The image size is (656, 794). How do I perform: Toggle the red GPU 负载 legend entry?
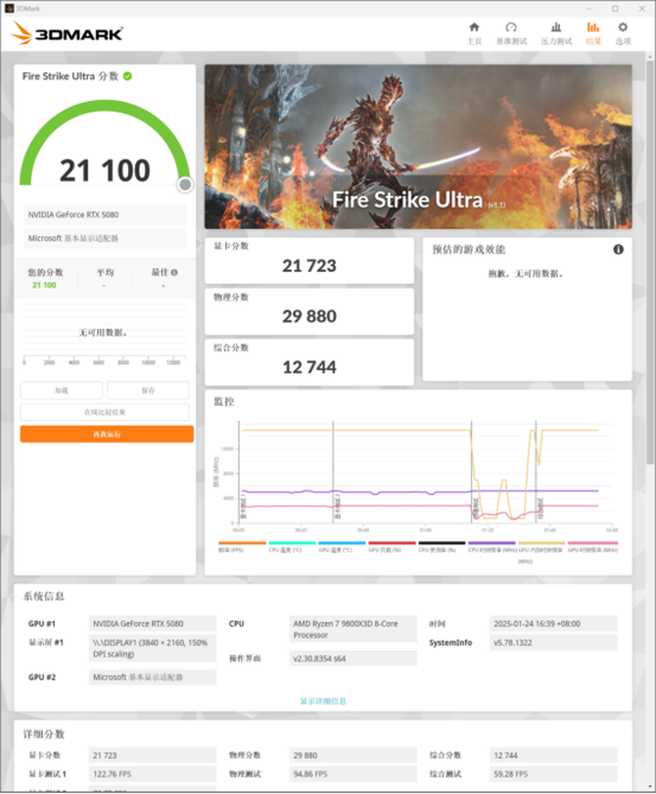pos(392,547)
